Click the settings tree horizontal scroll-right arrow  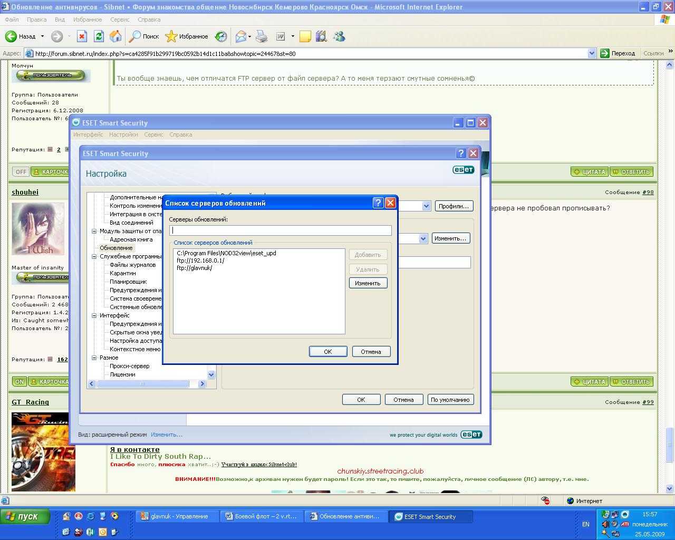coord(202,384)
